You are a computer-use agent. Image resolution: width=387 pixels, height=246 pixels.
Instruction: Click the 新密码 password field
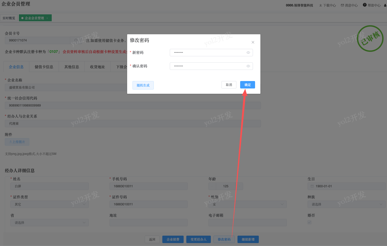click(211, 53)
